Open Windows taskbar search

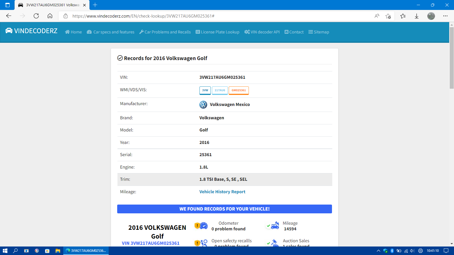coord(16,251)
